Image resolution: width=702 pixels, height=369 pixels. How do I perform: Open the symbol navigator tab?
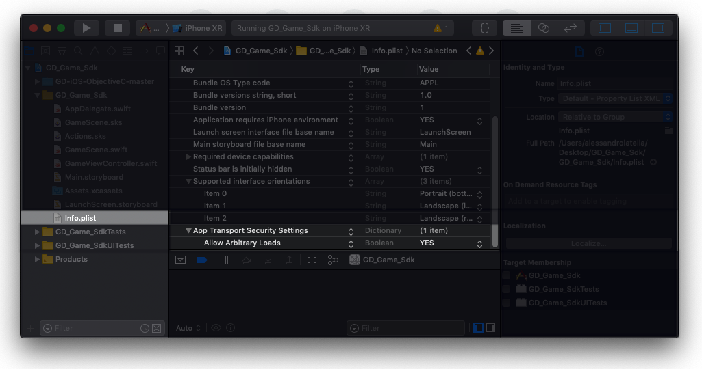pos(62,51)
